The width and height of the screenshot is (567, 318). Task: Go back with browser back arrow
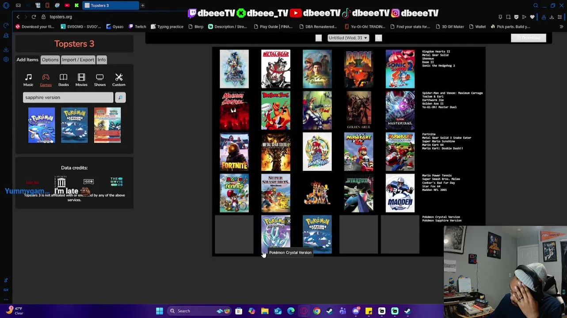18,17
